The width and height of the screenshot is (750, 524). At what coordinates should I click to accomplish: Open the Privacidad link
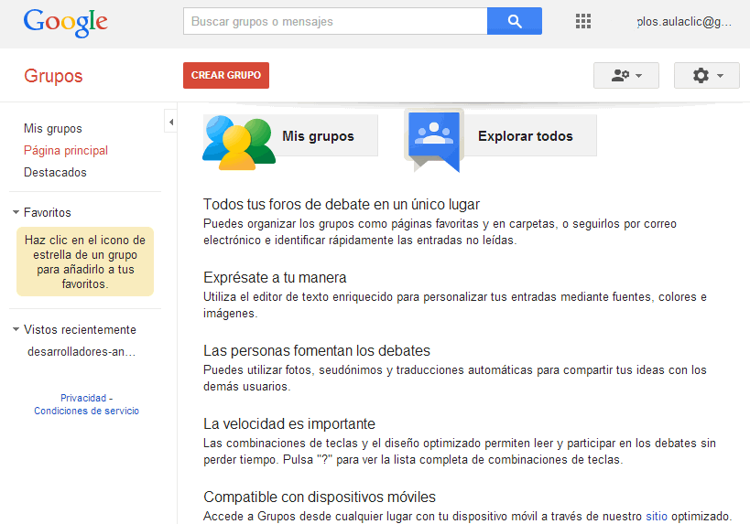[83, 398]
